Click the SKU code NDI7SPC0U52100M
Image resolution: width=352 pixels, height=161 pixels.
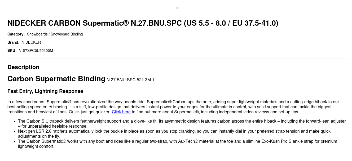point(36,51)
